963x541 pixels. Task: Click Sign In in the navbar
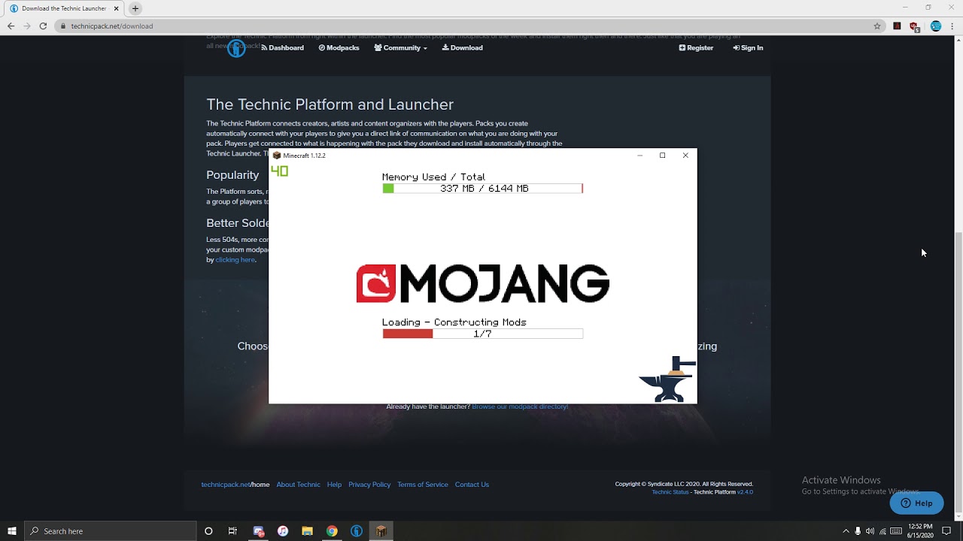[x=748, y=47]
